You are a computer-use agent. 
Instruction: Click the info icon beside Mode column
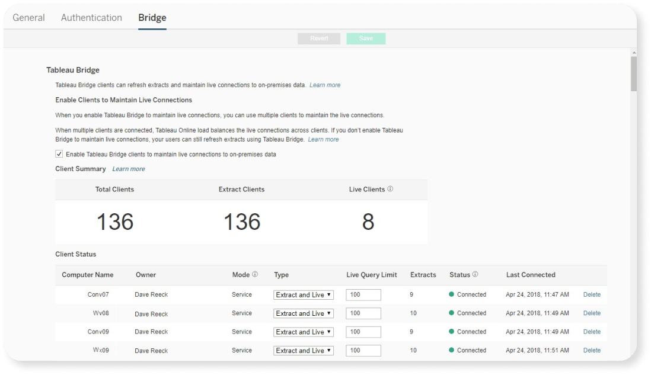pos(255,275)
